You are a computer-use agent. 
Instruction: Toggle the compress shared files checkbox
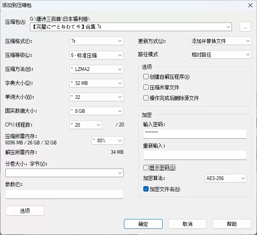pos(146,87)
